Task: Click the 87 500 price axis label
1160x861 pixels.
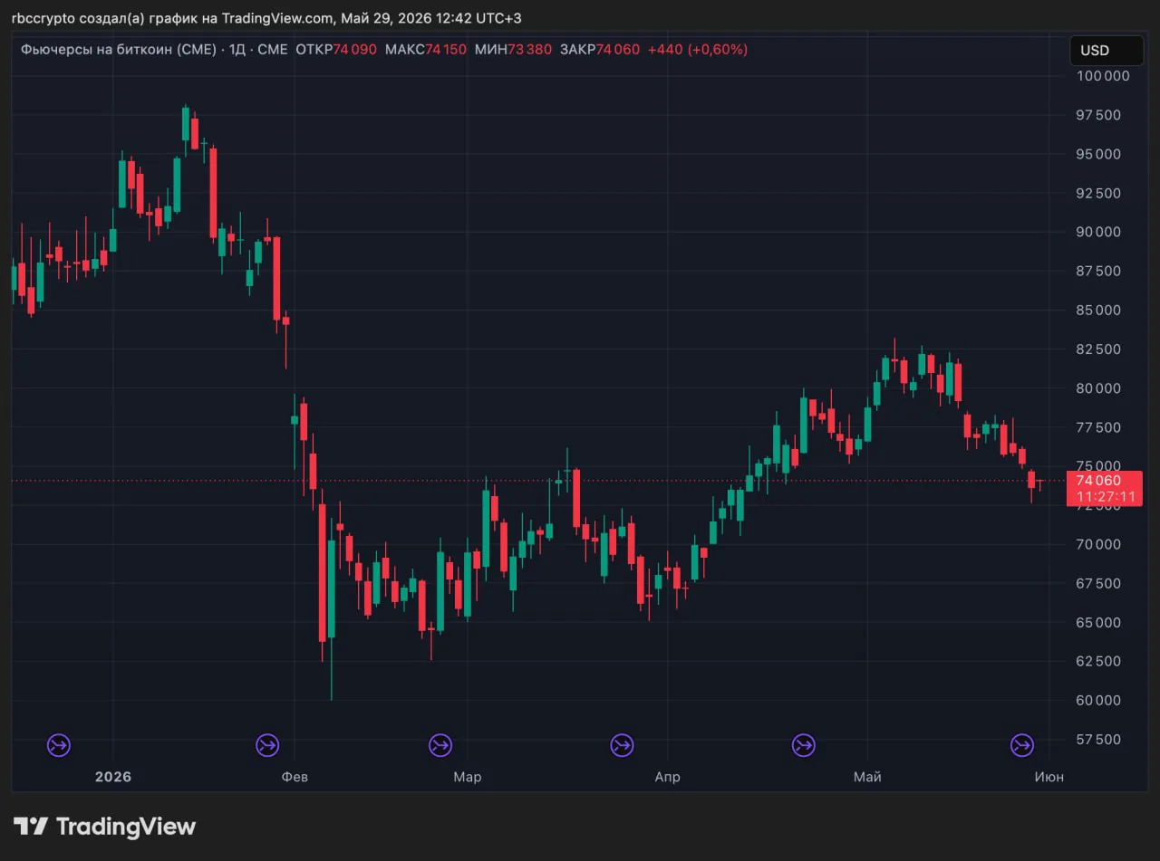Action: click(1099, 271)
